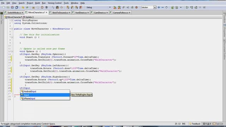
Task: Click the Step Out debug icon
Action: tap(196, 7)
